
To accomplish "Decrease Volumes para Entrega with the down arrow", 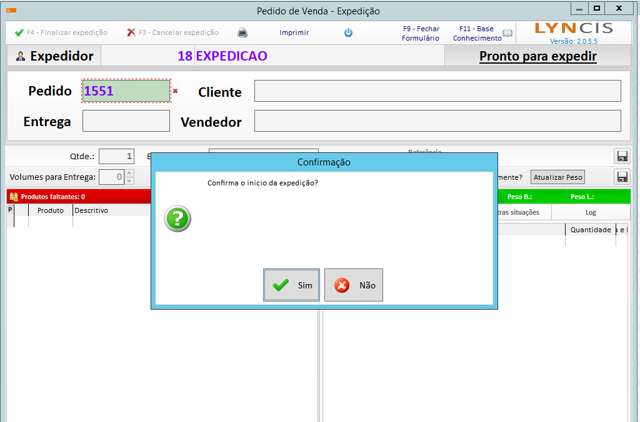I will click(129, 181).
